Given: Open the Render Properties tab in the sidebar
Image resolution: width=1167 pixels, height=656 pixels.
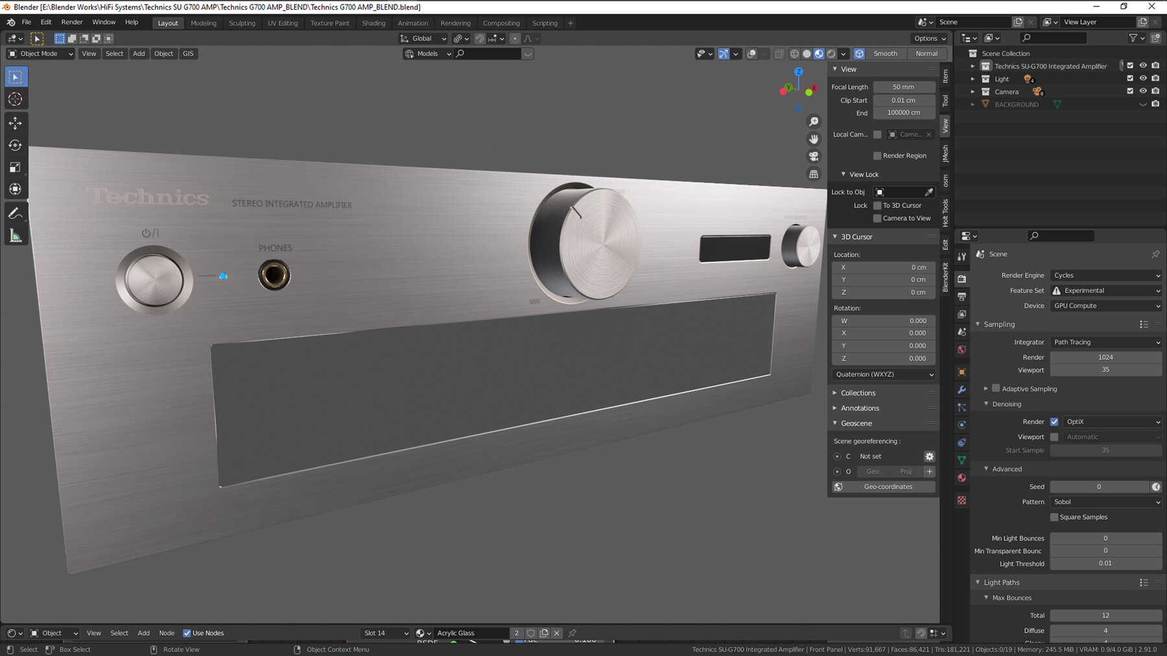Looking at the screenshot, I should (962, 278).
